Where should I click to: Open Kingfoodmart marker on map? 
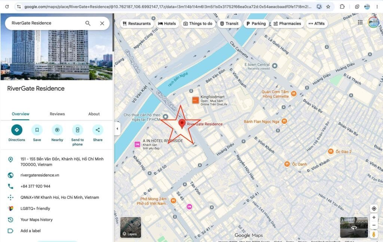pos(195,100)
